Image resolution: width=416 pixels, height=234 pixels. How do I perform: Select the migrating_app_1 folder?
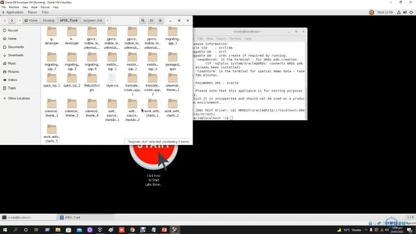(172, 36)
